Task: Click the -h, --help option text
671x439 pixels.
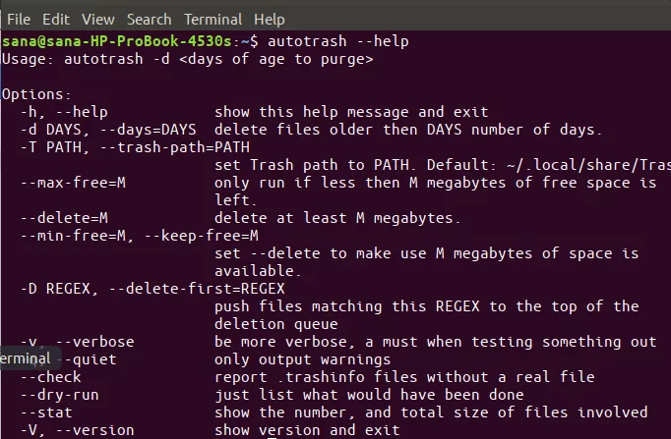Action: (x=64, y=112)
